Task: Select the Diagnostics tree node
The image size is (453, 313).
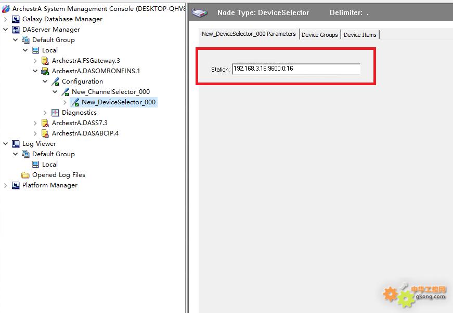Action: coord(79,113)
